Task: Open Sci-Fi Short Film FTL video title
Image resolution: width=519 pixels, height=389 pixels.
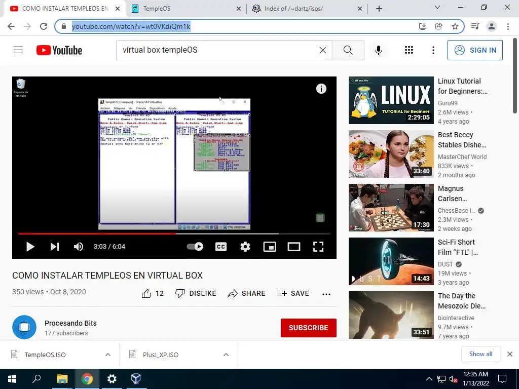Action: pos(458,247)
